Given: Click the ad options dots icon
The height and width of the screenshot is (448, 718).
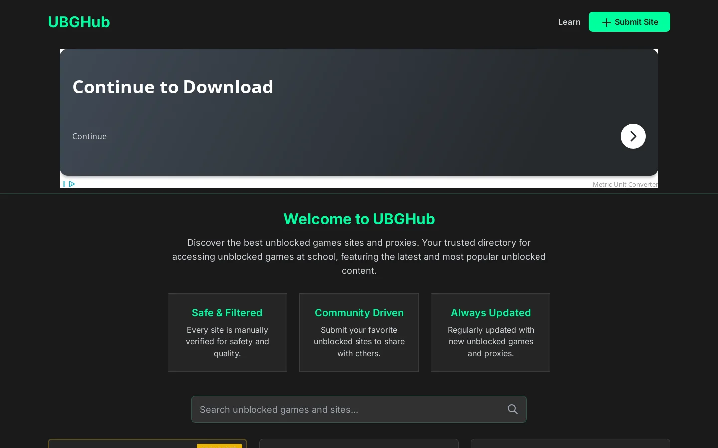Looking at the screenshot, I should 64,184.
